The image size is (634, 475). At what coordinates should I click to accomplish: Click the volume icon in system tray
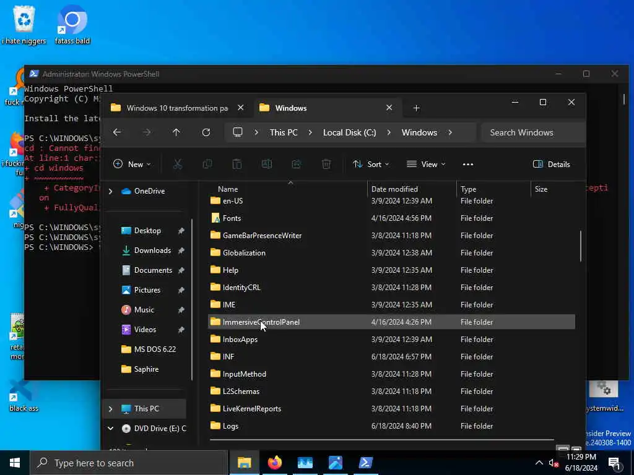pos(553,463)
